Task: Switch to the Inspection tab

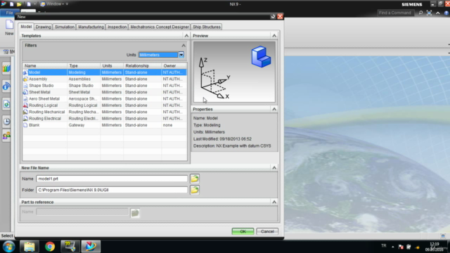Action: click(x=117, y=27)
